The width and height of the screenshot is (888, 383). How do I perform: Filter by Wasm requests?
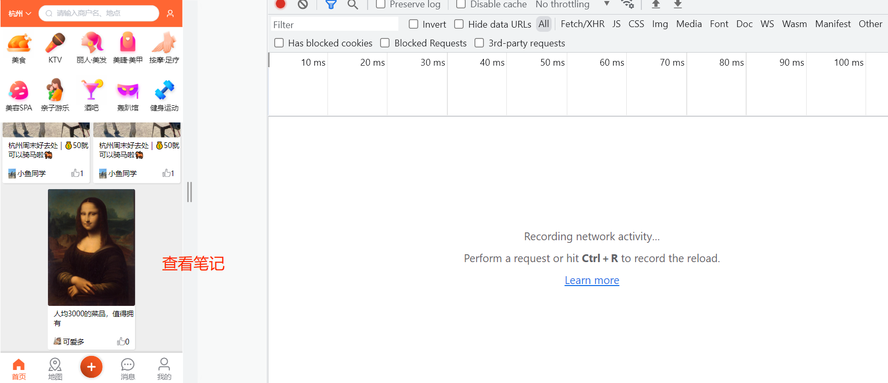click(x=794, y=24)
